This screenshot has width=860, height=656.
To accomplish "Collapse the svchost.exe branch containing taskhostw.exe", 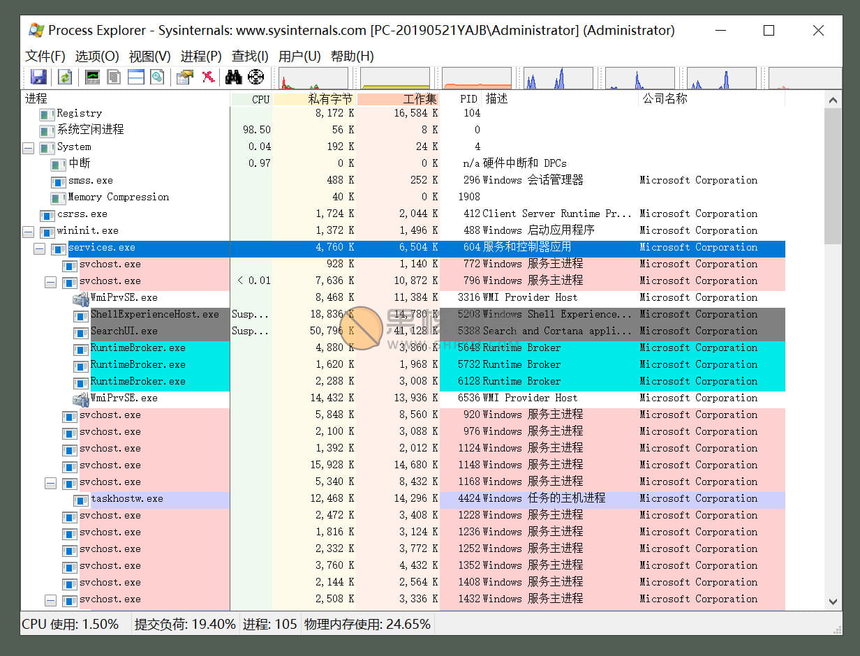I will click(50, 482).
